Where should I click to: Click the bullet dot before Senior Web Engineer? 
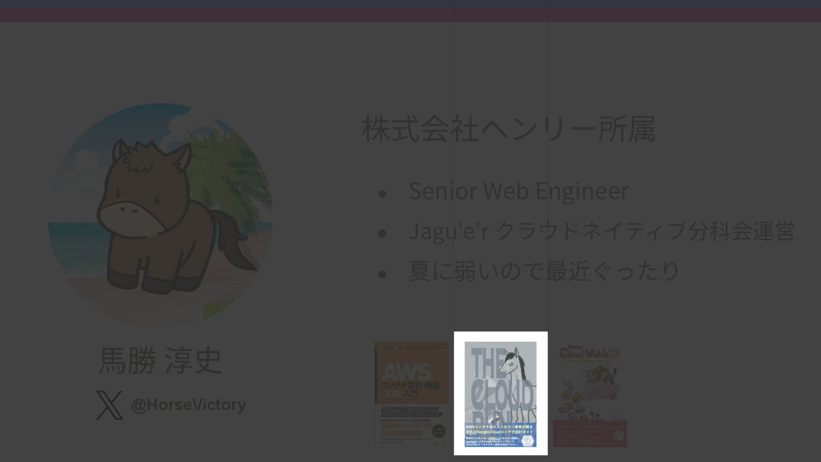[382, 194]
